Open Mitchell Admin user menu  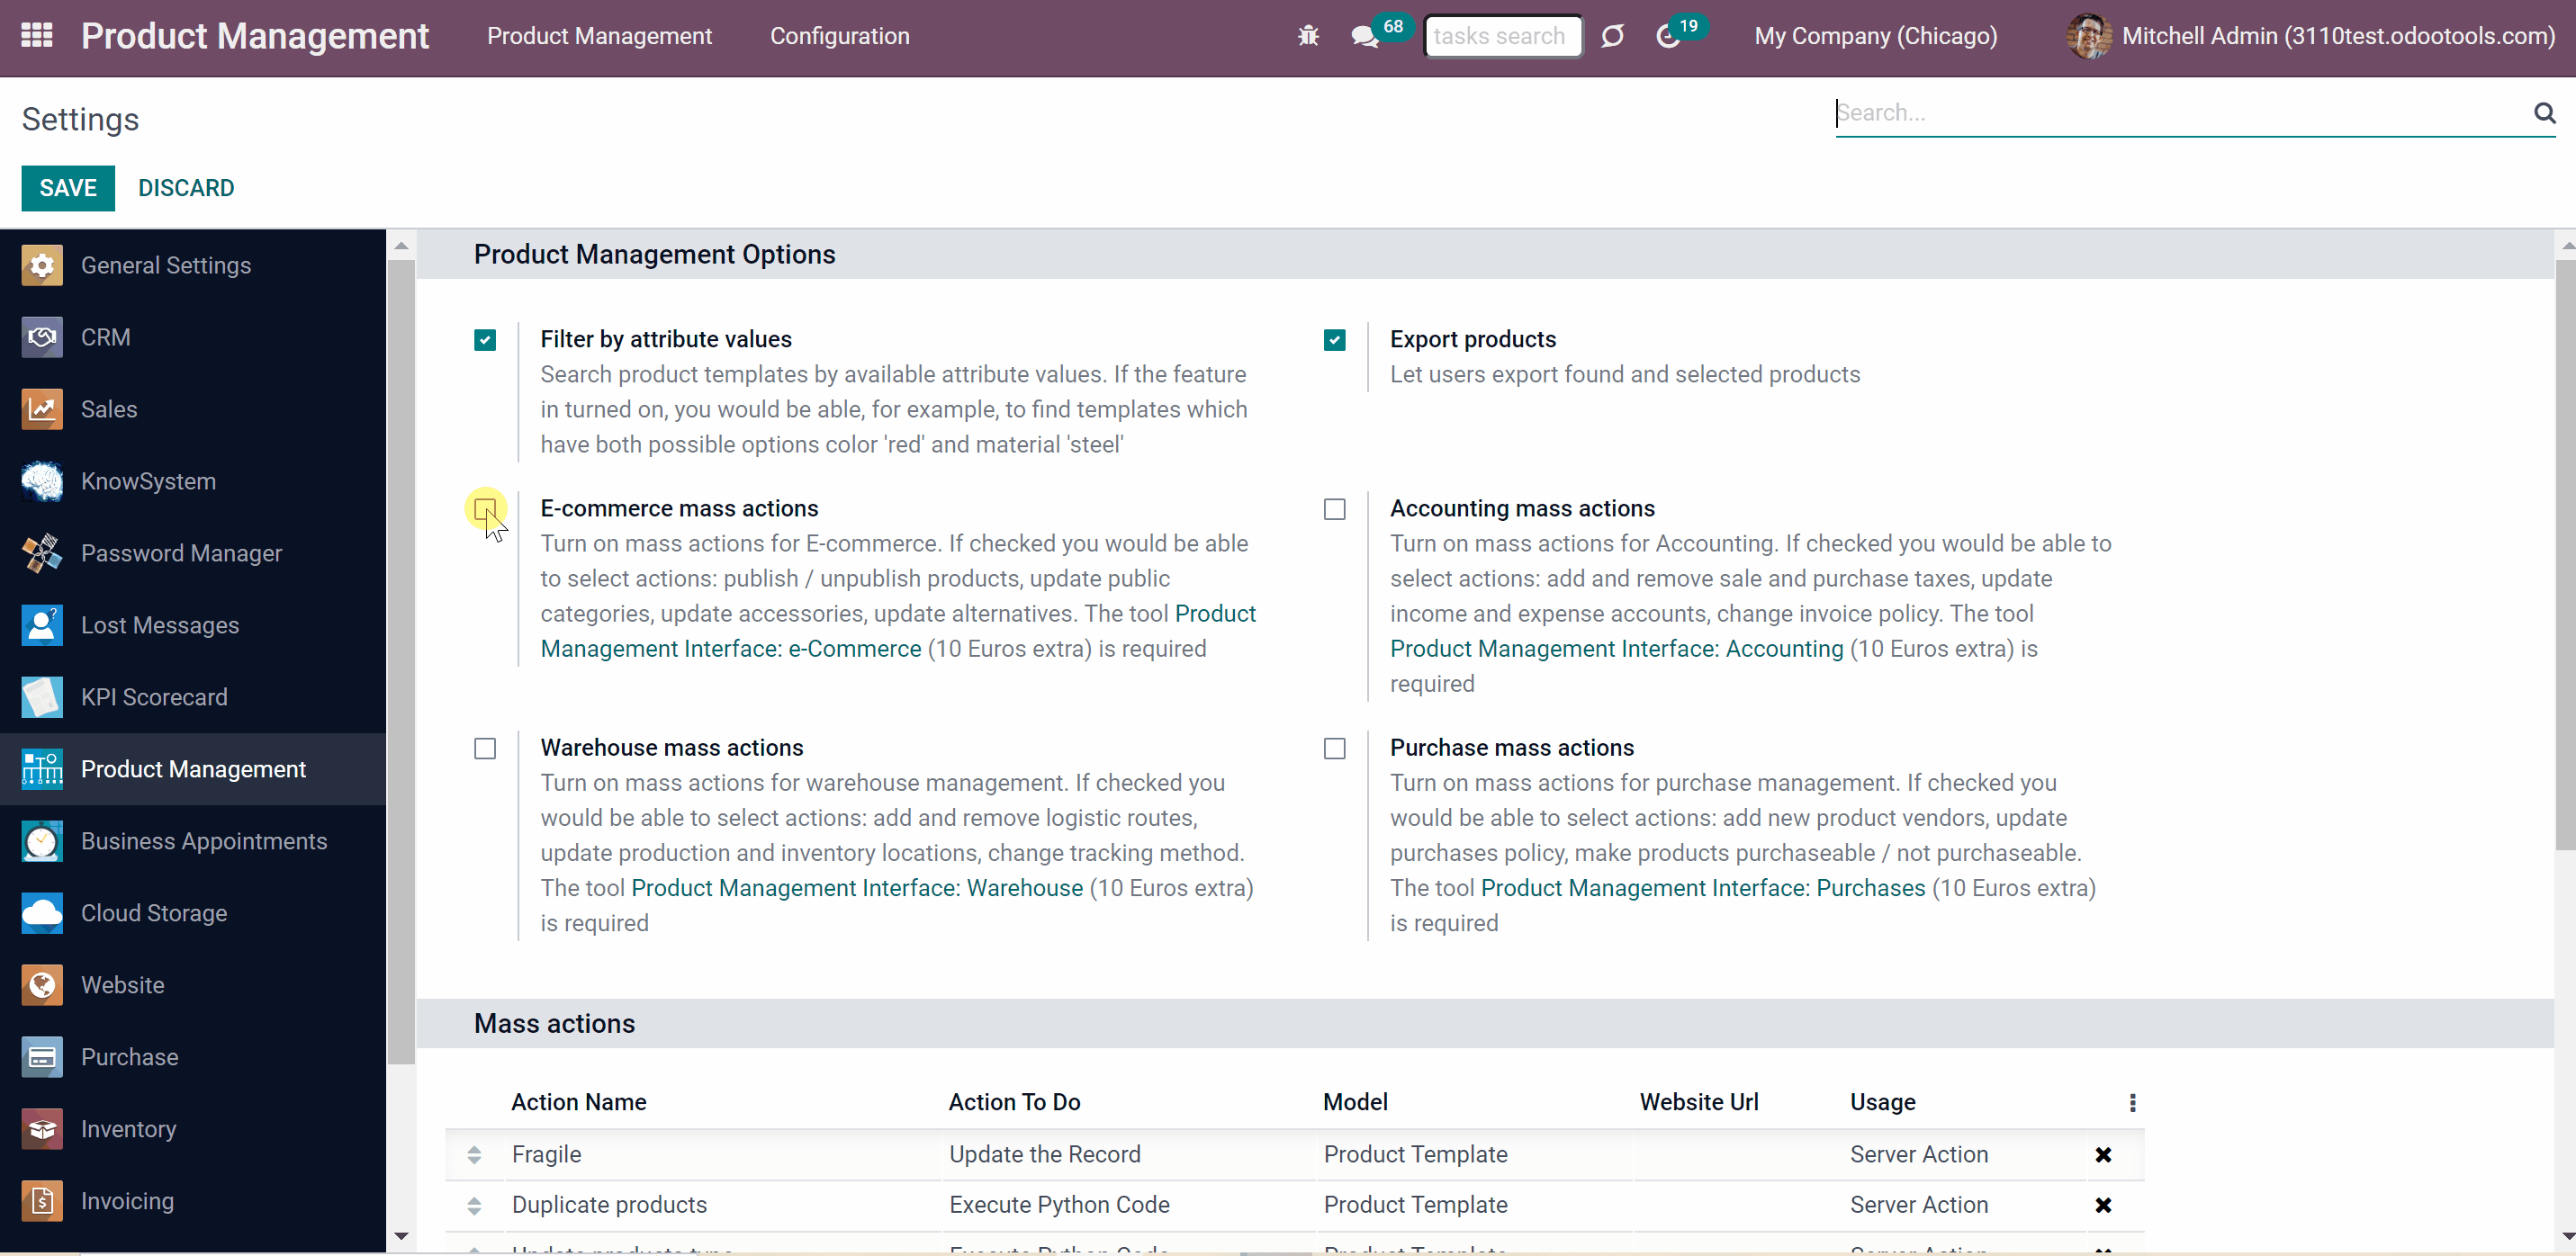tap(2310, 36)
